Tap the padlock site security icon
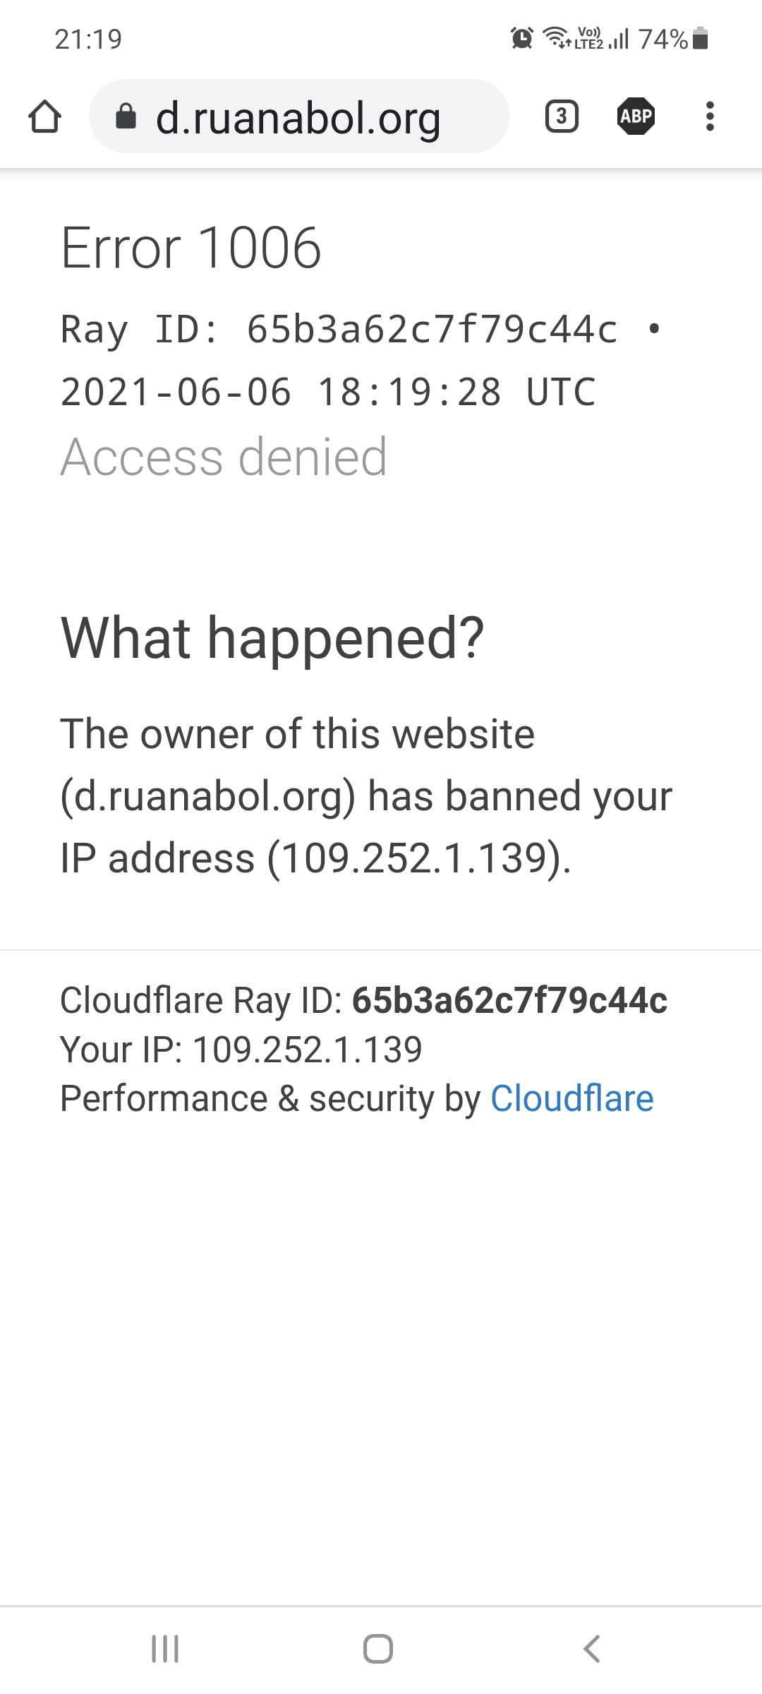The image size is (762, 1694). click(x=126, y=116)
